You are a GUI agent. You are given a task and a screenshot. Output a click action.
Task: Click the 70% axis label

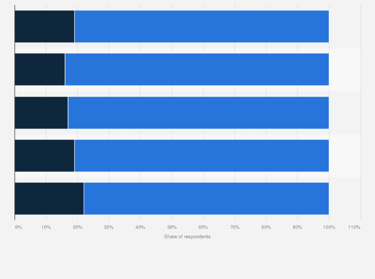point(234,227)
